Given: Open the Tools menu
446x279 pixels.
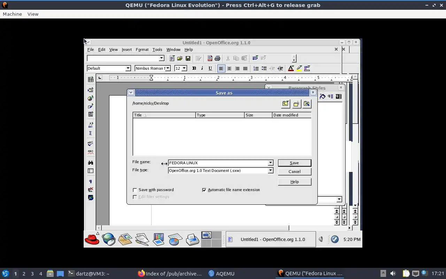Looking at the screenshot, I should pos(157,50).
